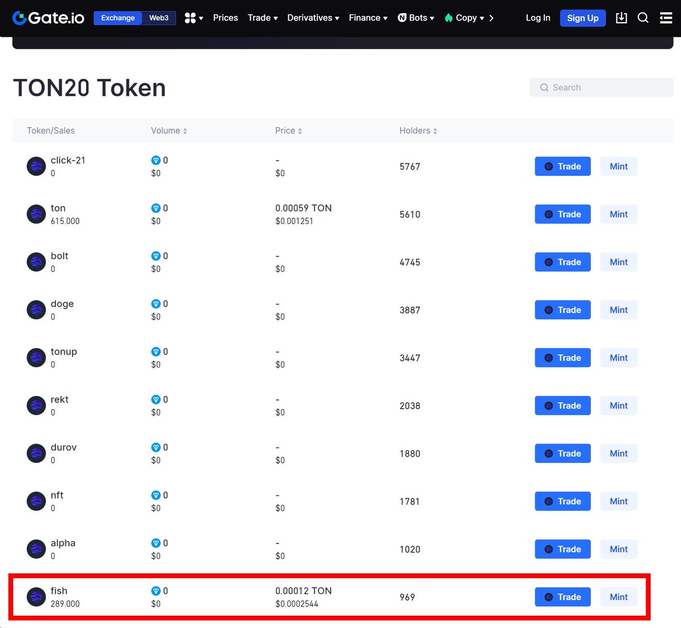Expand the Finance navigation dropdown
The width and height of the screenshot is (681, 628).
(x=368, y=18)
